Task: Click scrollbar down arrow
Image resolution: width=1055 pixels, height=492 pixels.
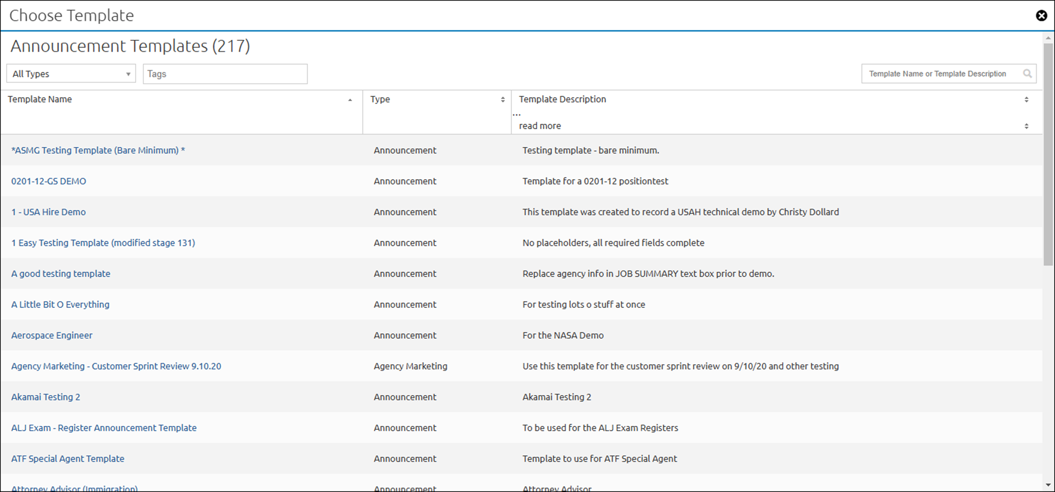Action: point(1048,485)
